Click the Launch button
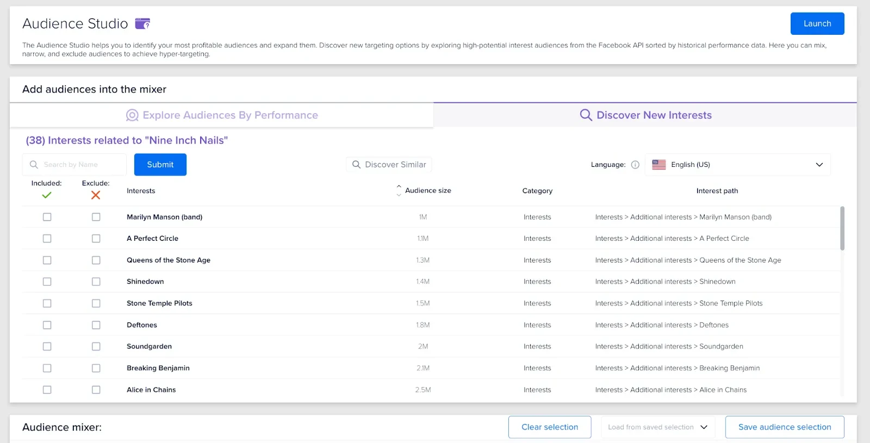Screen dimensions: 870x443 tap(817, 23)
